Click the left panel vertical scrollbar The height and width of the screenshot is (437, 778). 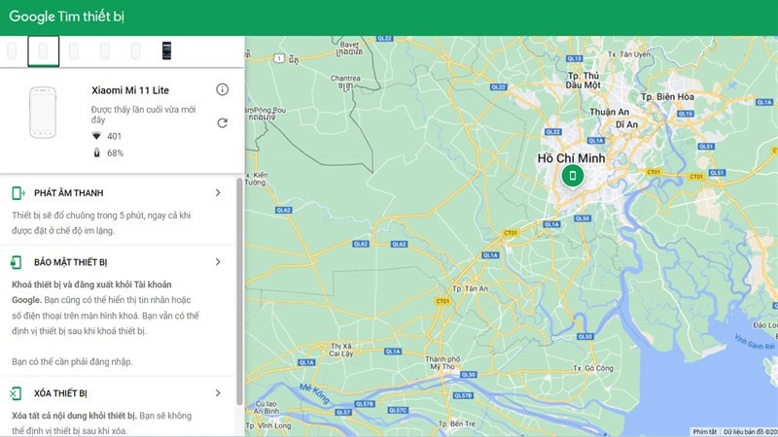[x=239, y=291]
